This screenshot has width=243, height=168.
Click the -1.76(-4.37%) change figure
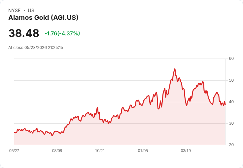pos(62,33)
